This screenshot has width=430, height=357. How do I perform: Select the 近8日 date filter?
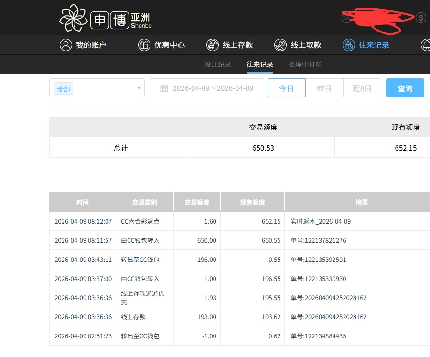[x=362, y=88]
